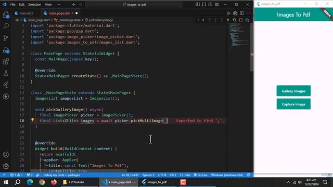Screen dimensions: 333x187
Task: Open the File menu
Action: tap(12, 5)
